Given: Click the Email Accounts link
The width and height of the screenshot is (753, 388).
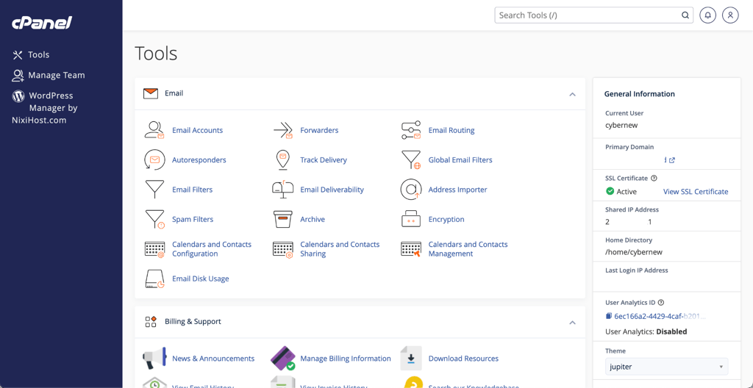Looking at the screenshot, I should click(197, 130).
